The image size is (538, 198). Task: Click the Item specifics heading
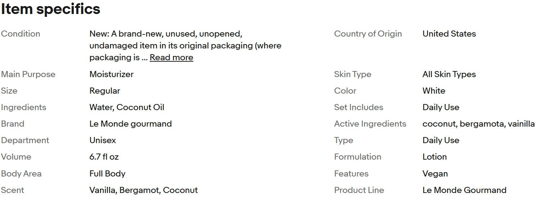coord(51,9)
